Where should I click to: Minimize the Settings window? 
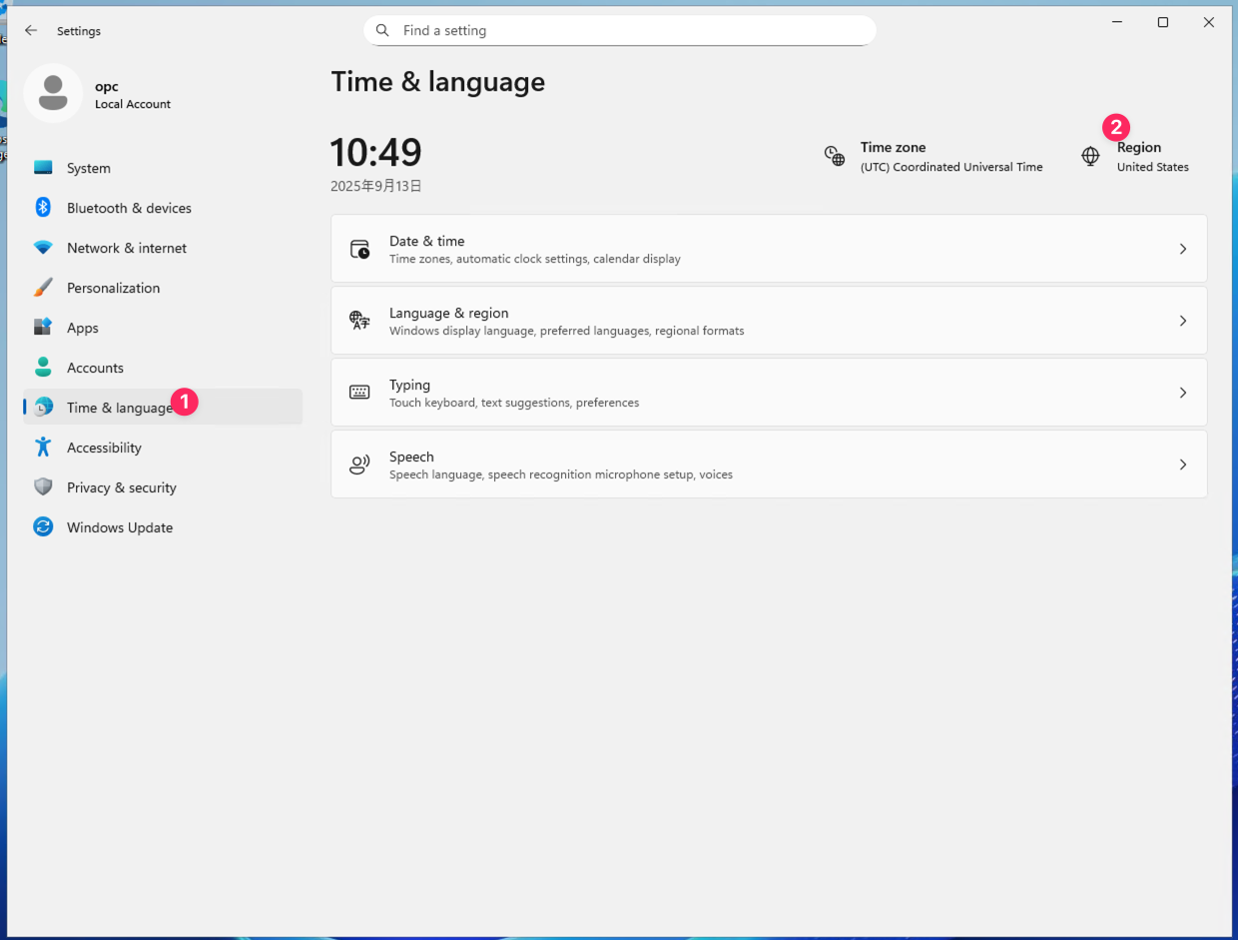[x=1117, y=22]
